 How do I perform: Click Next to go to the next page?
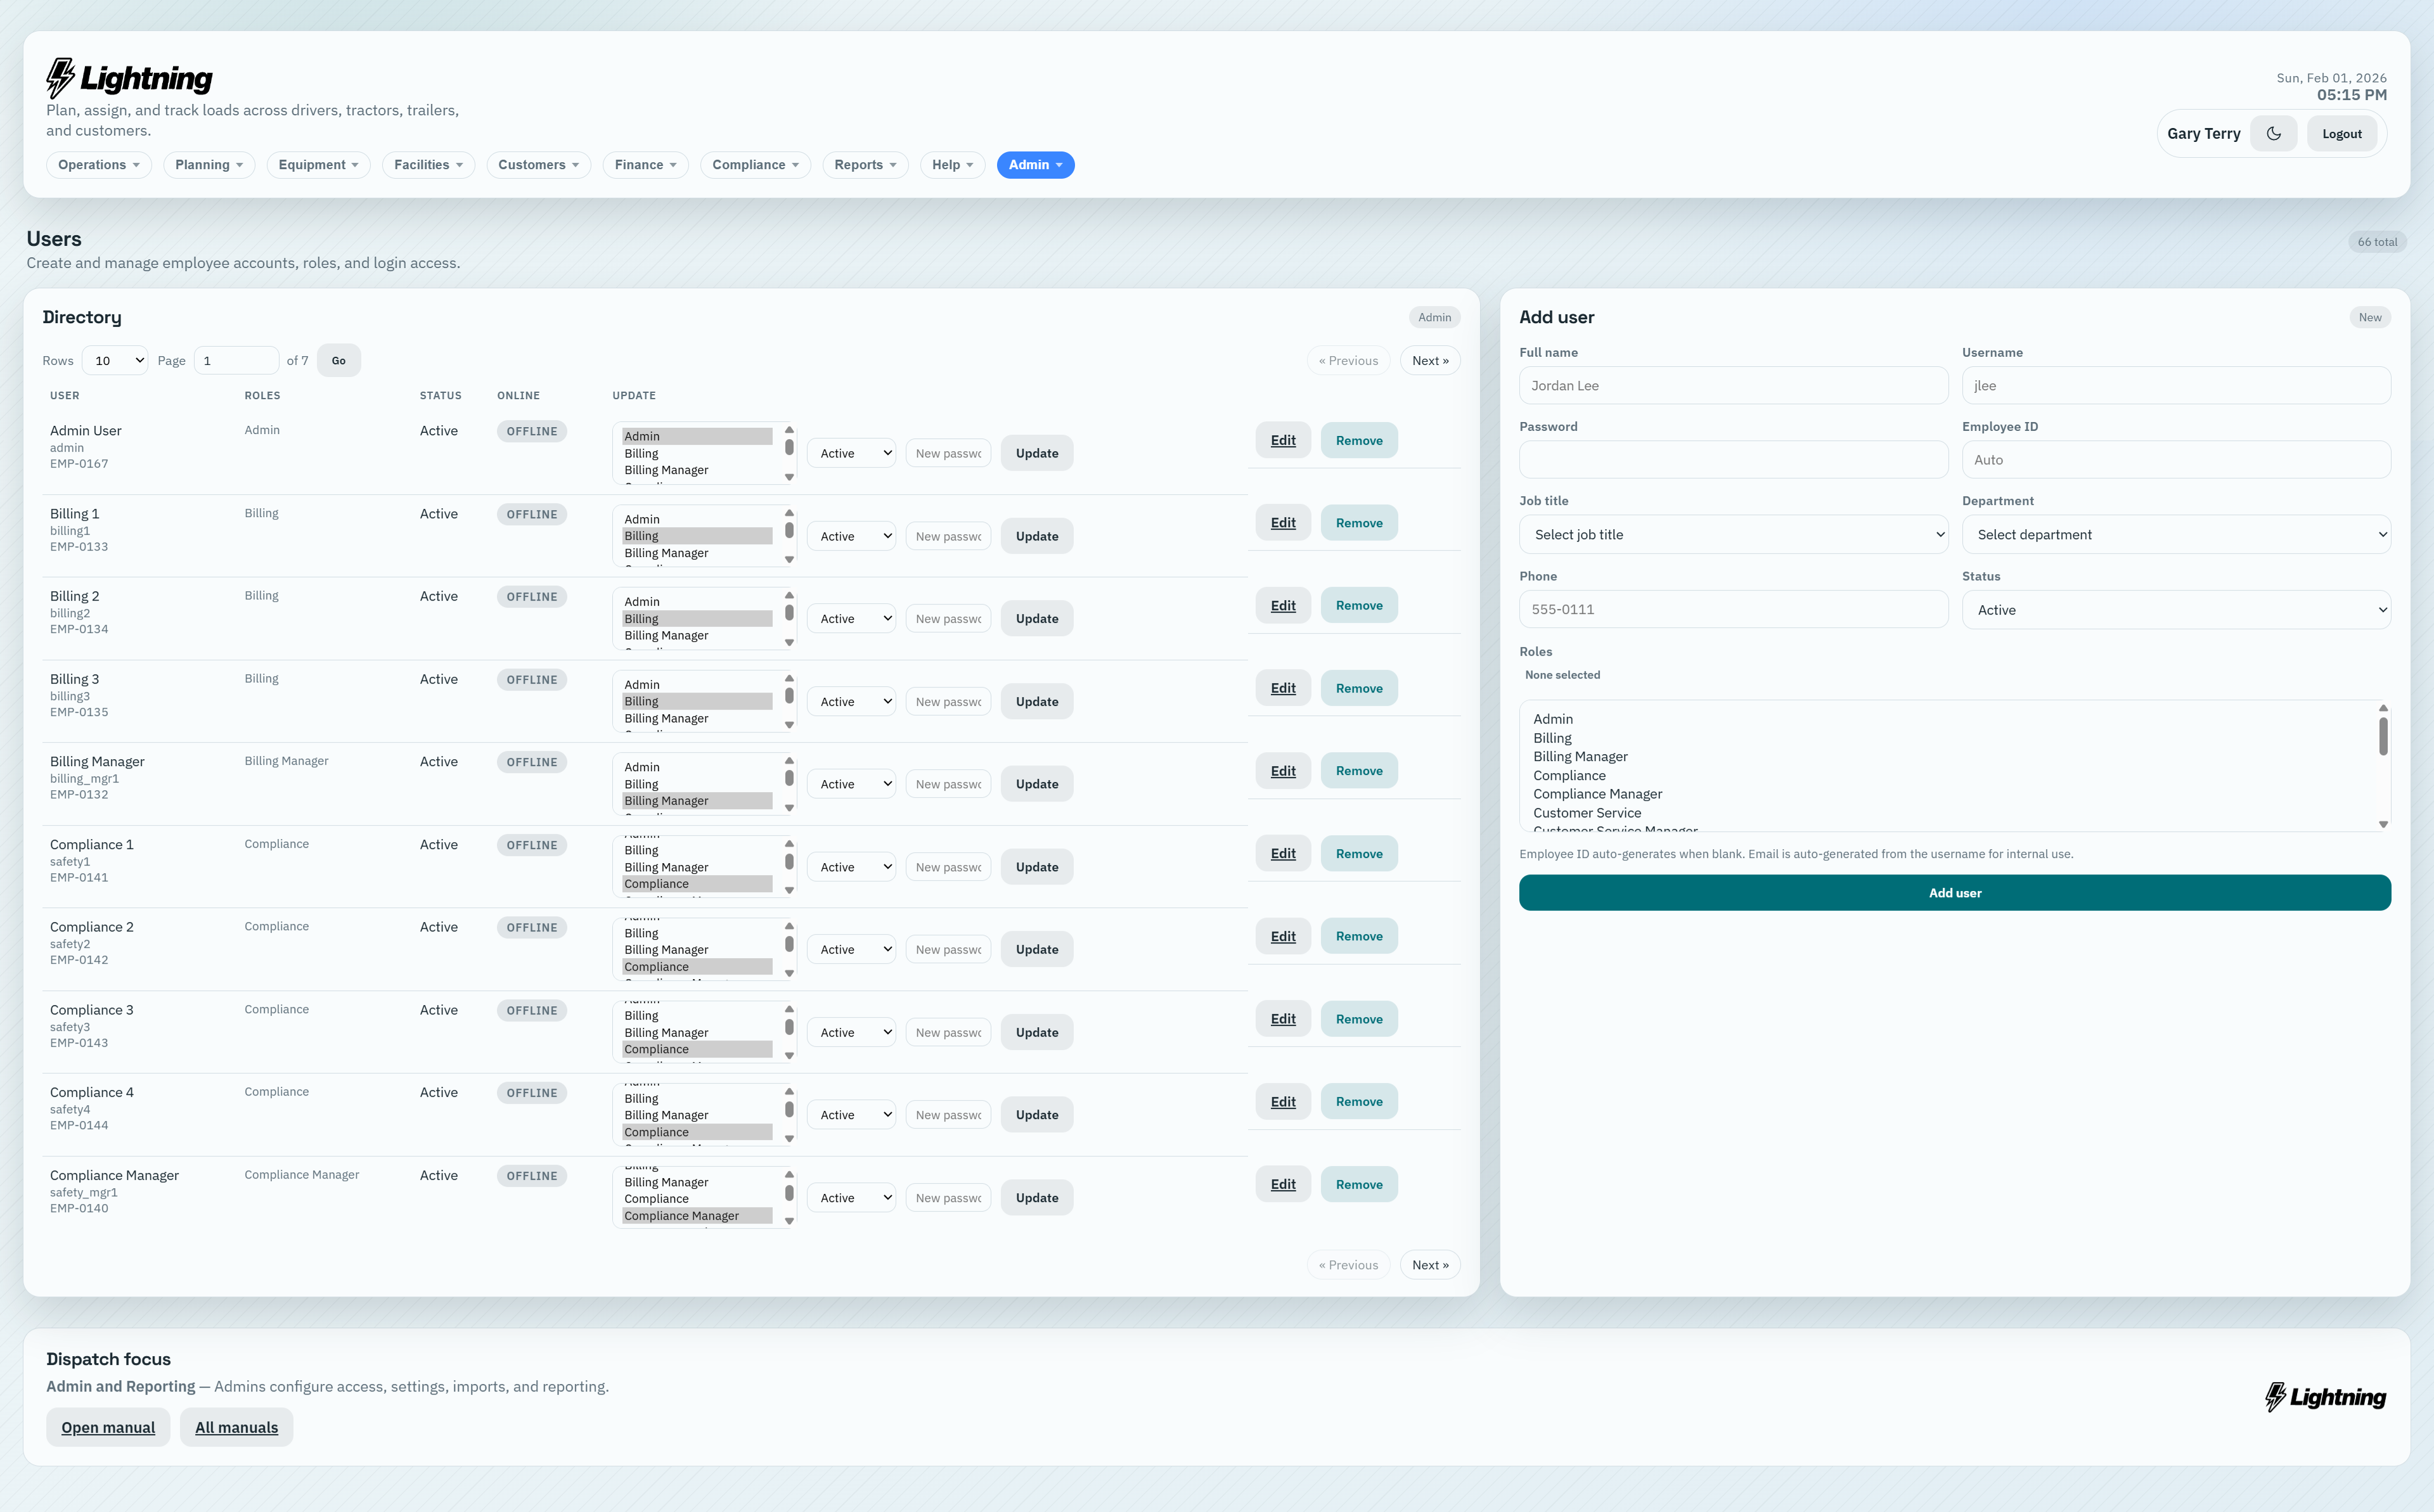[1429, 360]
